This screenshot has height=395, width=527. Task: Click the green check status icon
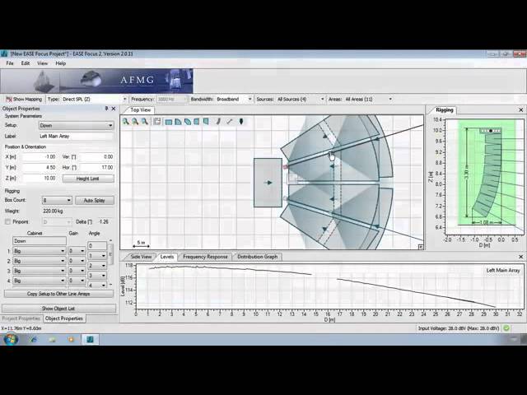506,328
